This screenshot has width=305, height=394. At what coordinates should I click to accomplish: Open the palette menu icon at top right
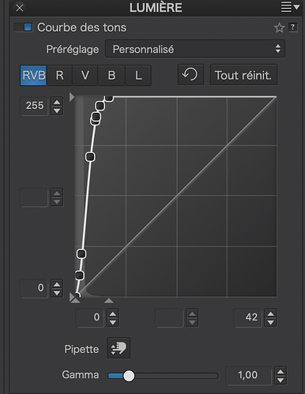(290, 7)
